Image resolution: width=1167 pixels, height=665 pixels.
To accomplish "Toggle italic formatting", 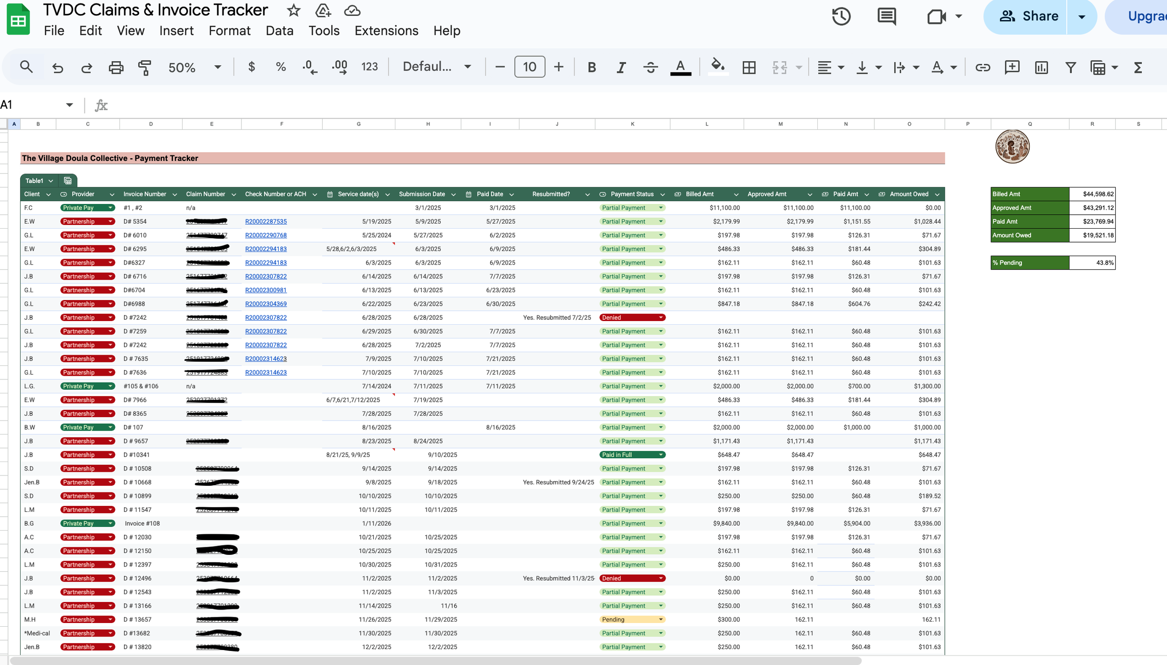I will [x=621, y=67].
